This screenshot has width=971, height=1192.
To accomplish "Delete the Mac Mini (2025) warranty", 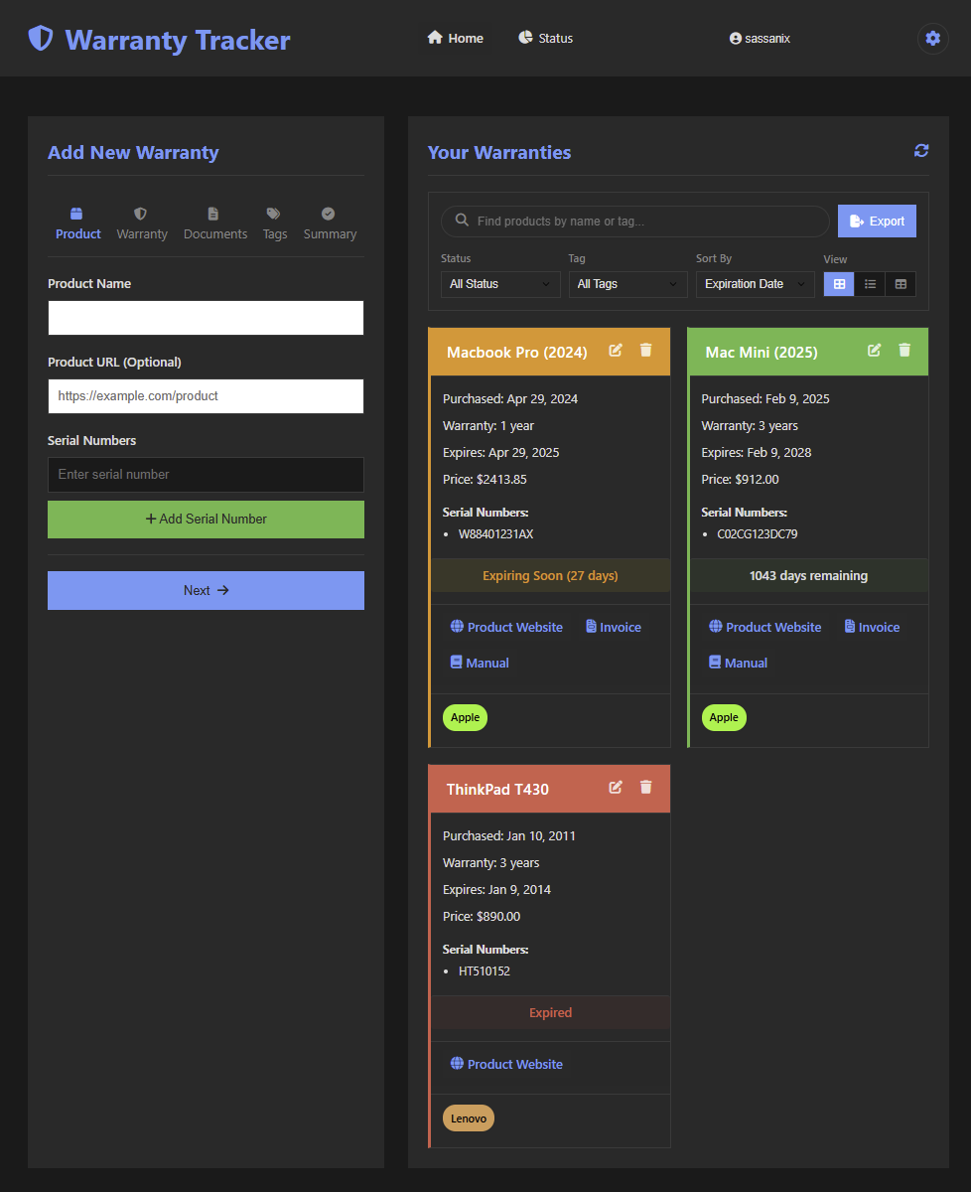I will (904, 351).
